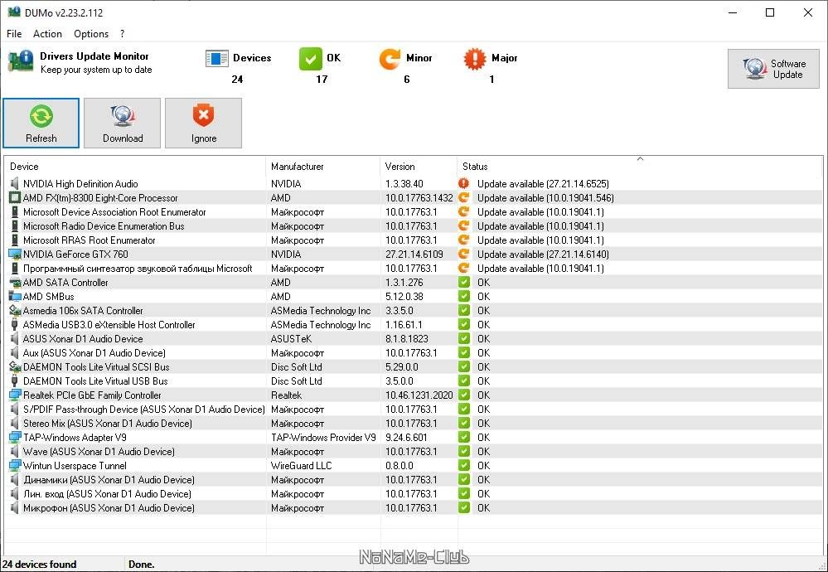Click display icon of NVIDIA GeForce GTX 760
The image size is (828, 572).
tap(15, 254)
